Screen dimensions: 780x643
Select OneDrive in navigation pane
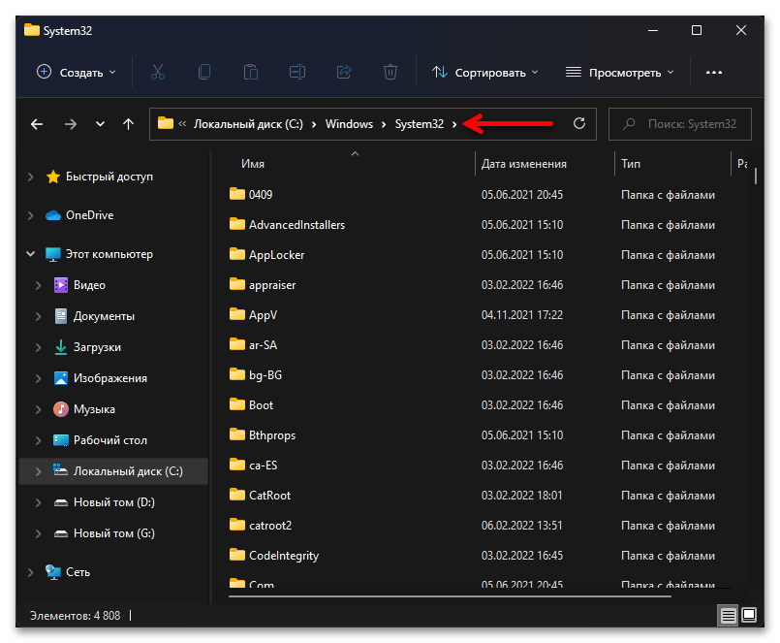point(90,215)
